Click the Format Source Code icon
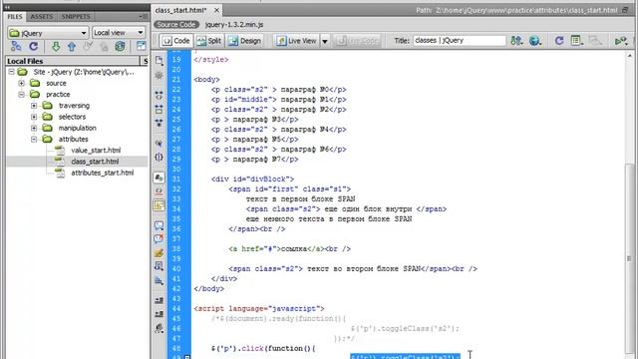Image resolution: width=638 pixels, height=359 pixels. pos(159,328)
